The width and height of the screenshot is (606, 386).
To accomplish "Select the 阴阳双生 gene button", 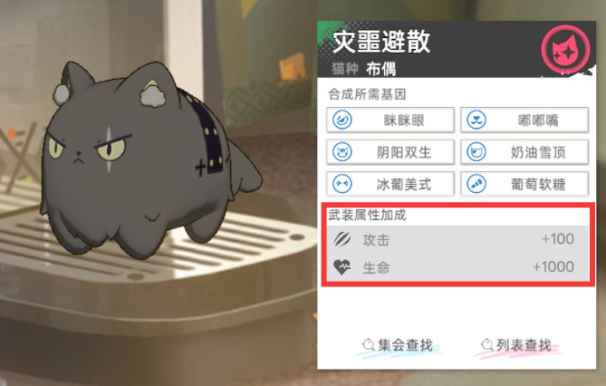I will pos(391,152).
